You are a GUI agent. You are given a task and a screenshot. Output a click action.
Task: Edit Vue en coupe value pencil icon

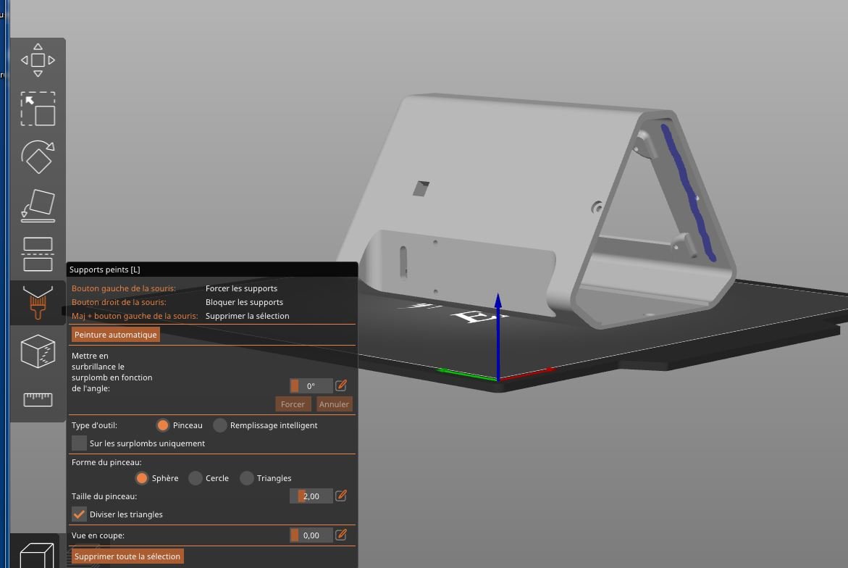[x=340, y=535]
